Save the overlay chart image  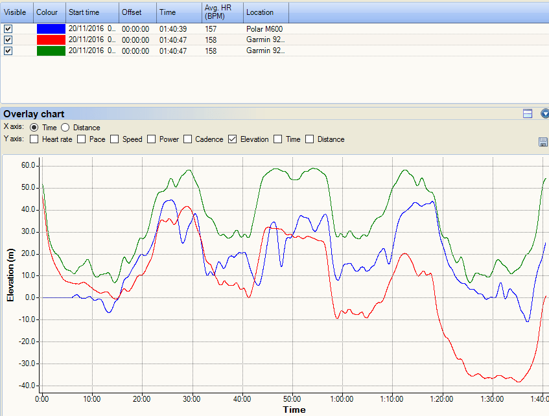click(x=543, y=141)
